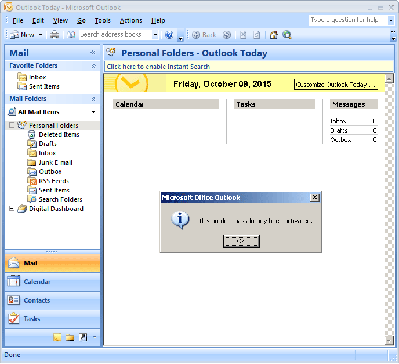Click the Stop loading icon
This screenshot has width=399, height=364.
[x=243, y=35]
